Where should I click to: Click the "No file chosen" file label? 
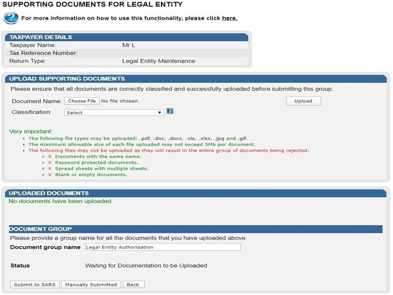120,101
